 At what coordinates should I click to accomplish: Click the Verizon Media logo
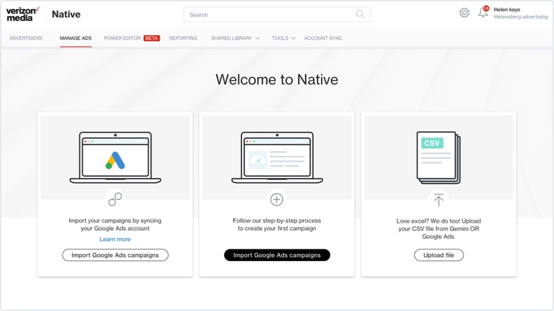click(23, 14)
